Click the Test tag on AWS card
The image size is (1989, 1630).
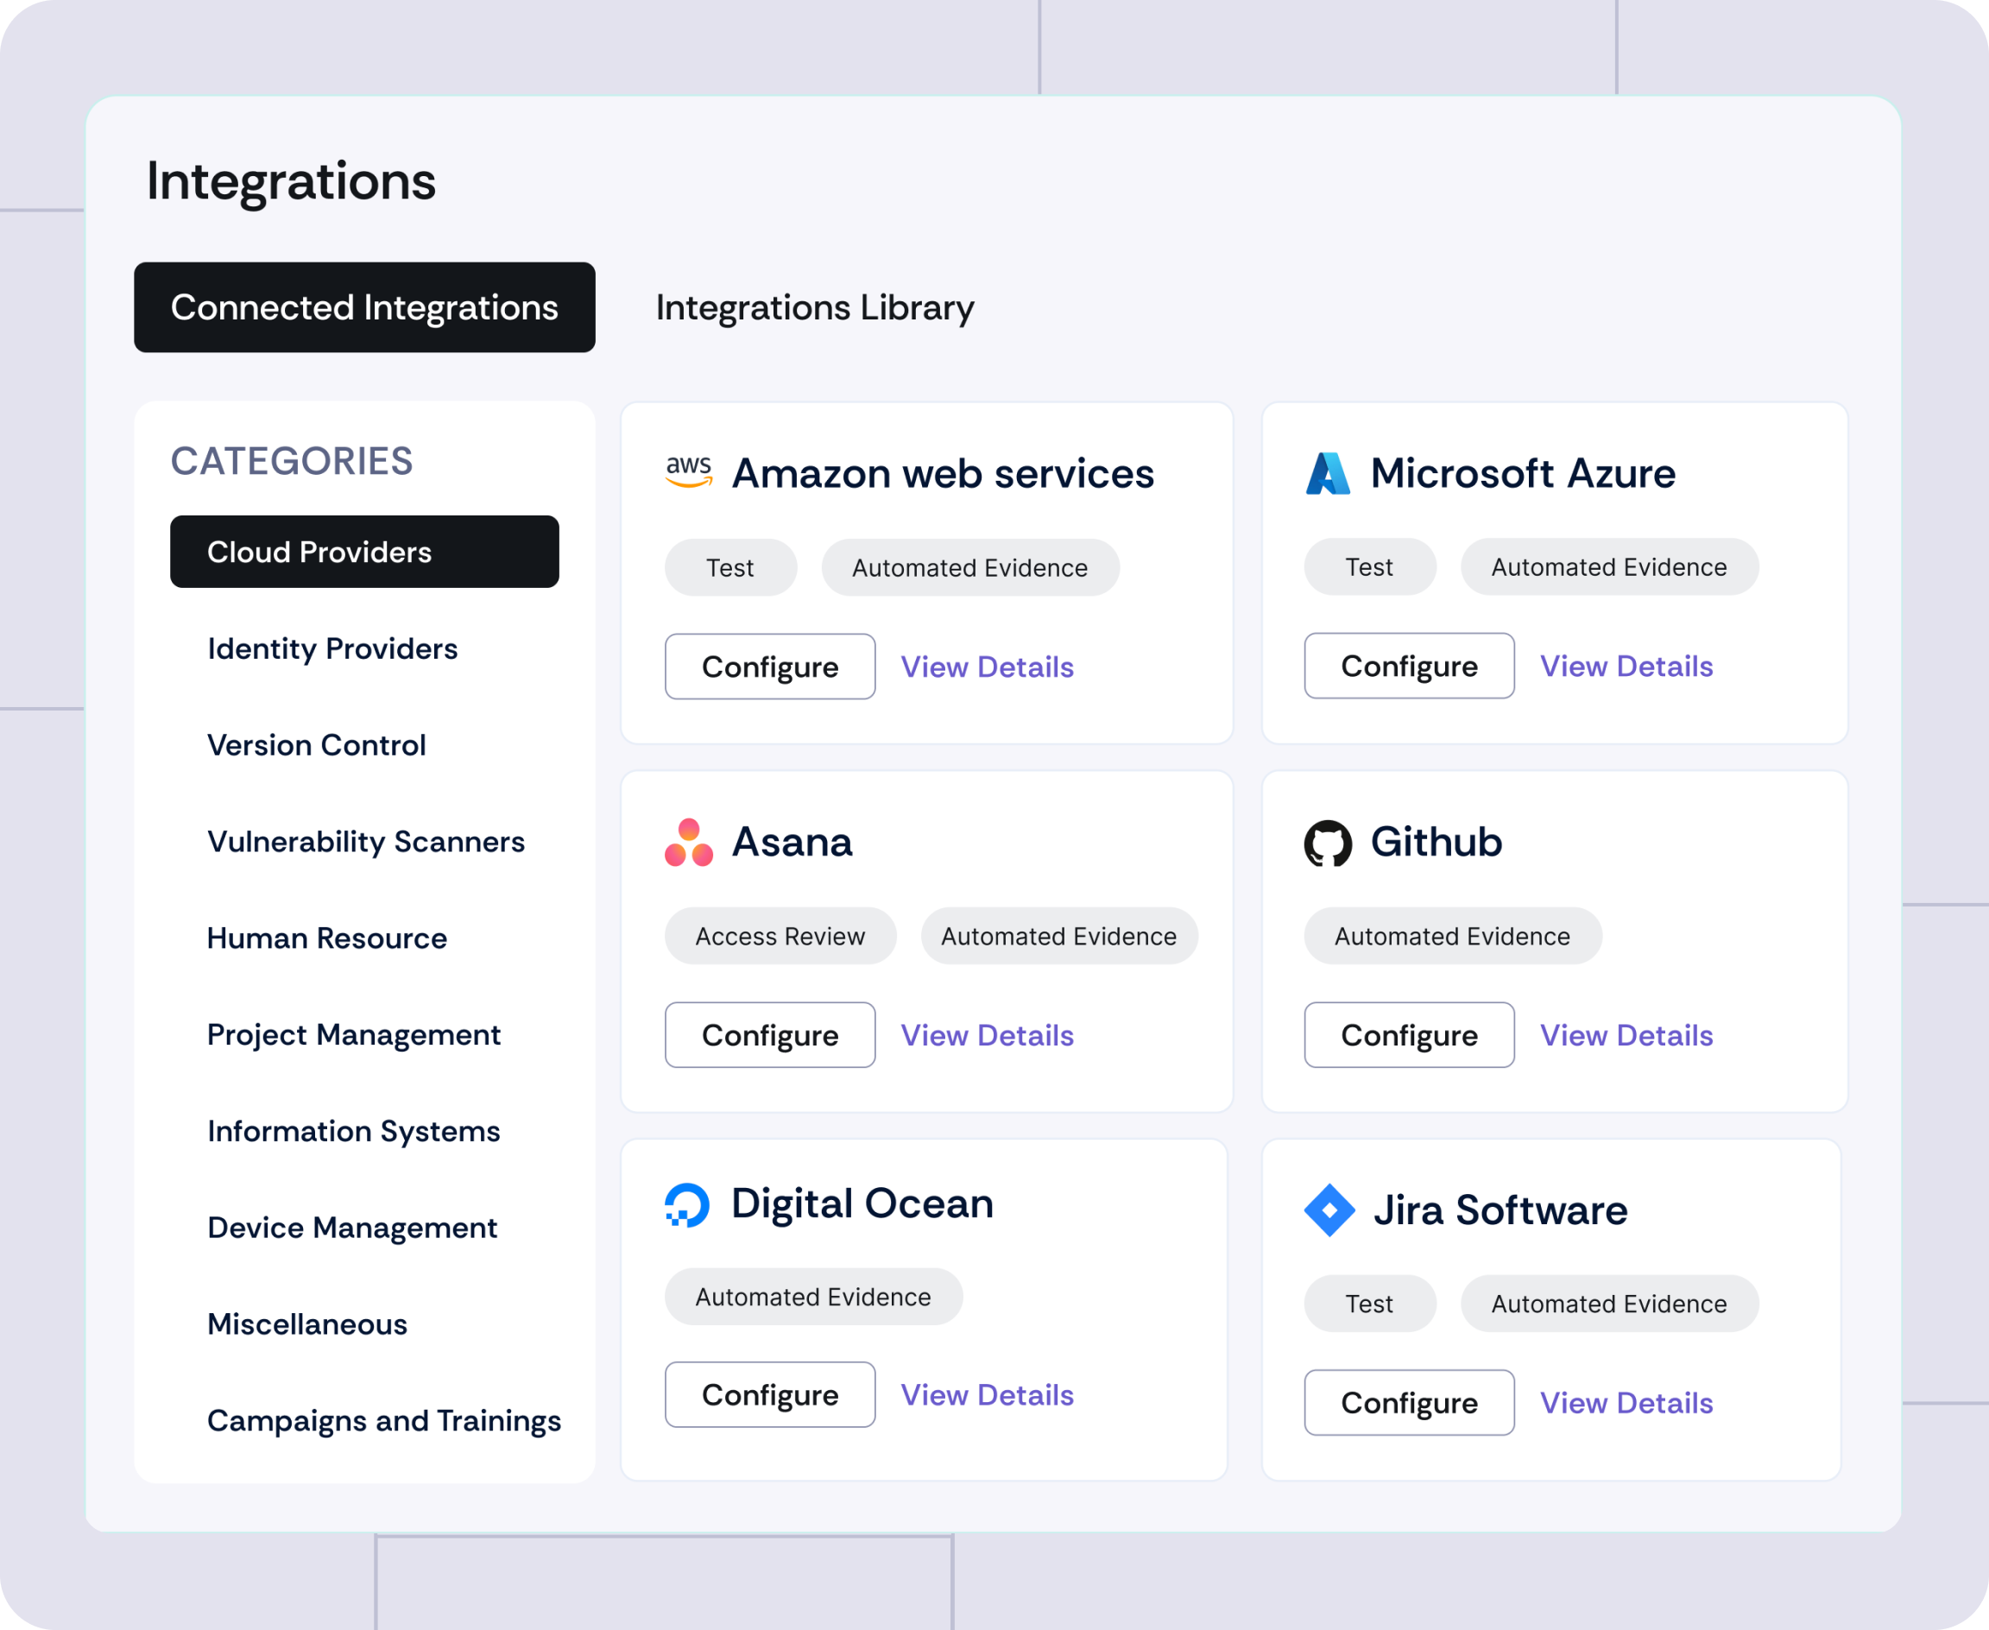pos(730,567)
